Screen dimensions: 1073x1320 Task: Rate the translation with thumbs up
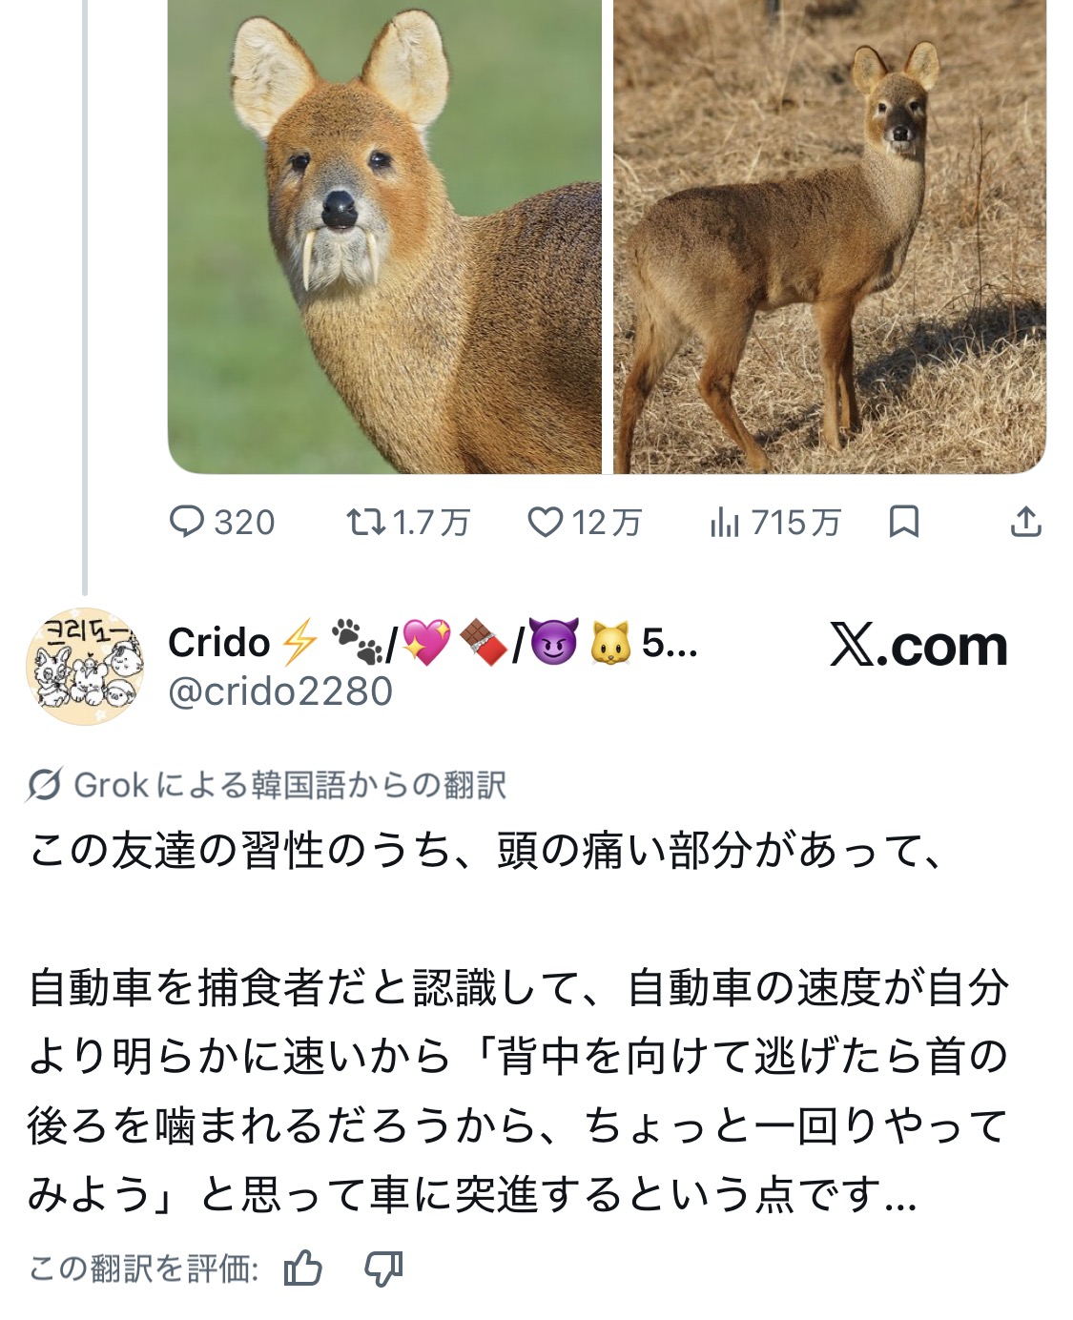click(303, 1268)
